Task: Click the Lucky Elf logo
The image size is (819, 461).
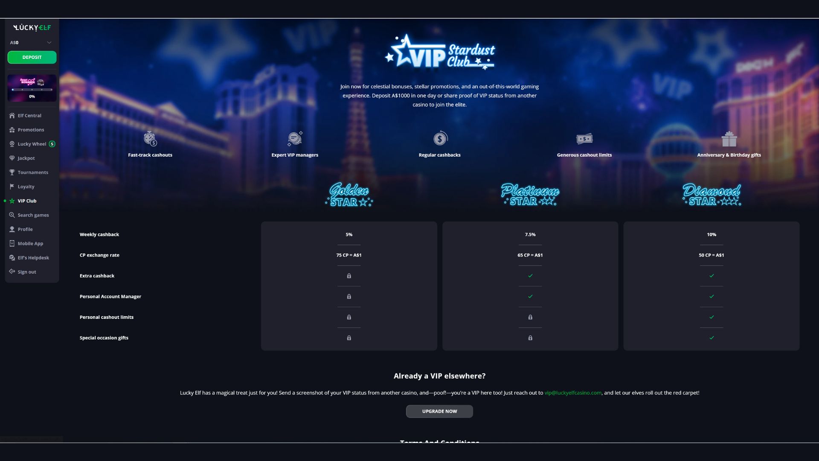Action: click(x=32, y=28)
